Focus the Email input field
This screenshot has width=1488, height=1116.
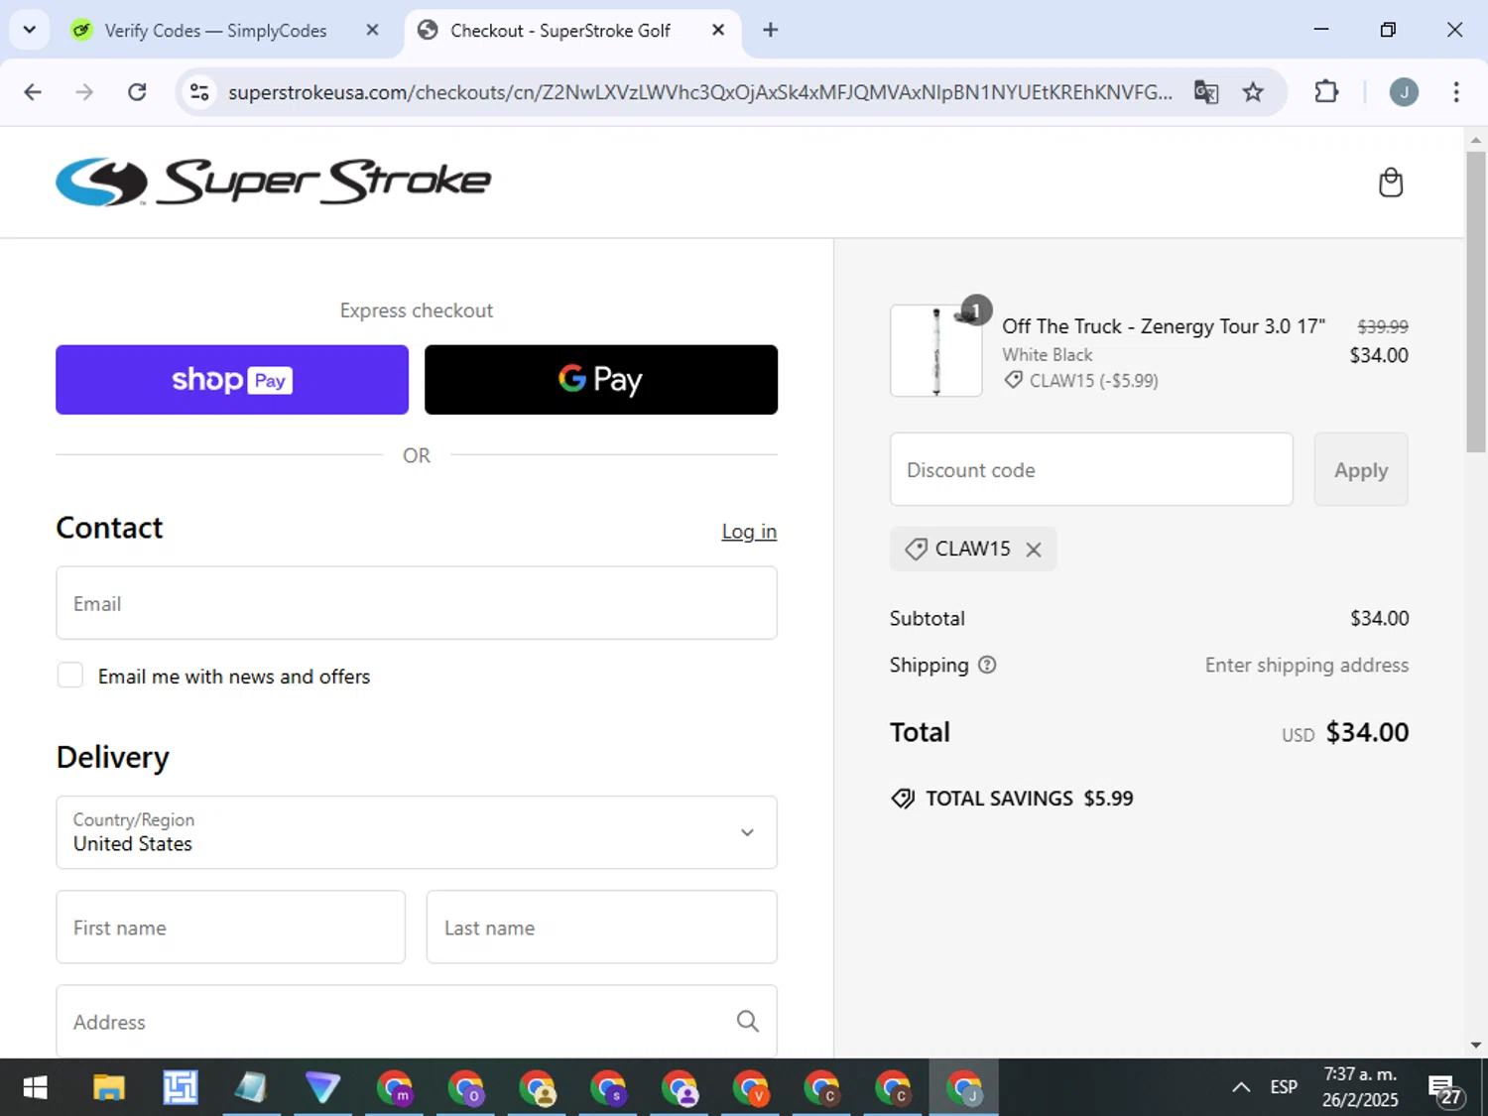(417, 603)
